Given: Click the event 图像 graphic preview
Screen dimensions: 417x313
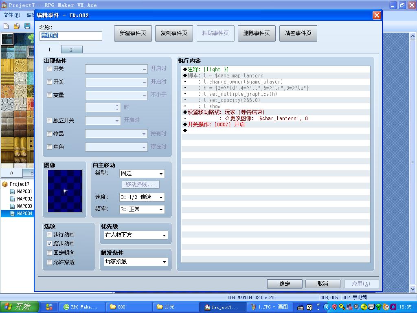Looking at the screenshot, I should point(65,191).
